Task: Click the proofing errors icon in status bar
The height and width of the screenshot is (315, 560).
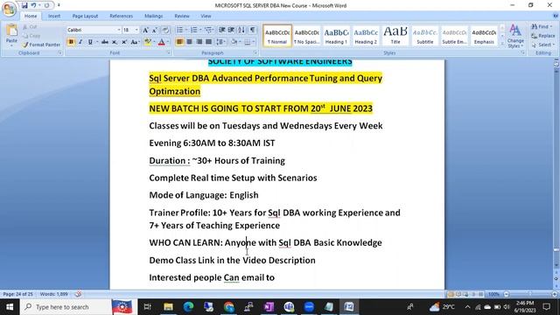Action: [78, 294]
